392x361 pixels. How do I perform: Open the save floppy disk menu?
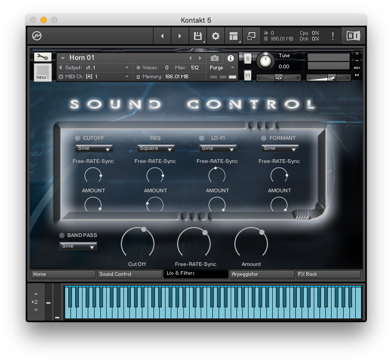tap(198, 36)
